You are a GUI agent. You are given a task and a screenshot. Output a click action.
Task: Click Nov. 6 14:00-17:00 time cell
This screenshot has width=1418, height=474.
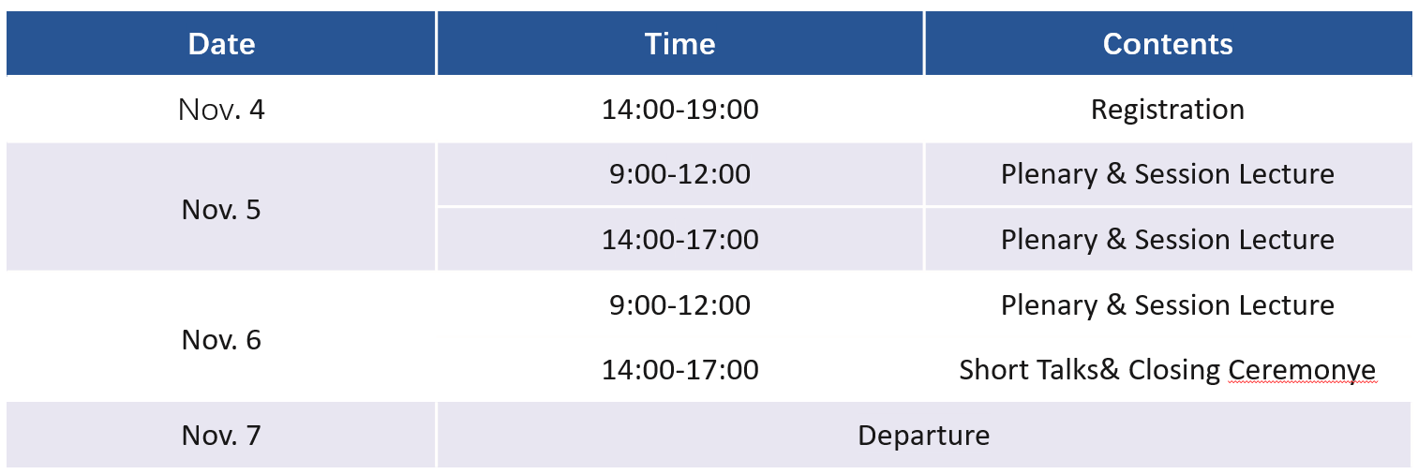tap(680, 370)
